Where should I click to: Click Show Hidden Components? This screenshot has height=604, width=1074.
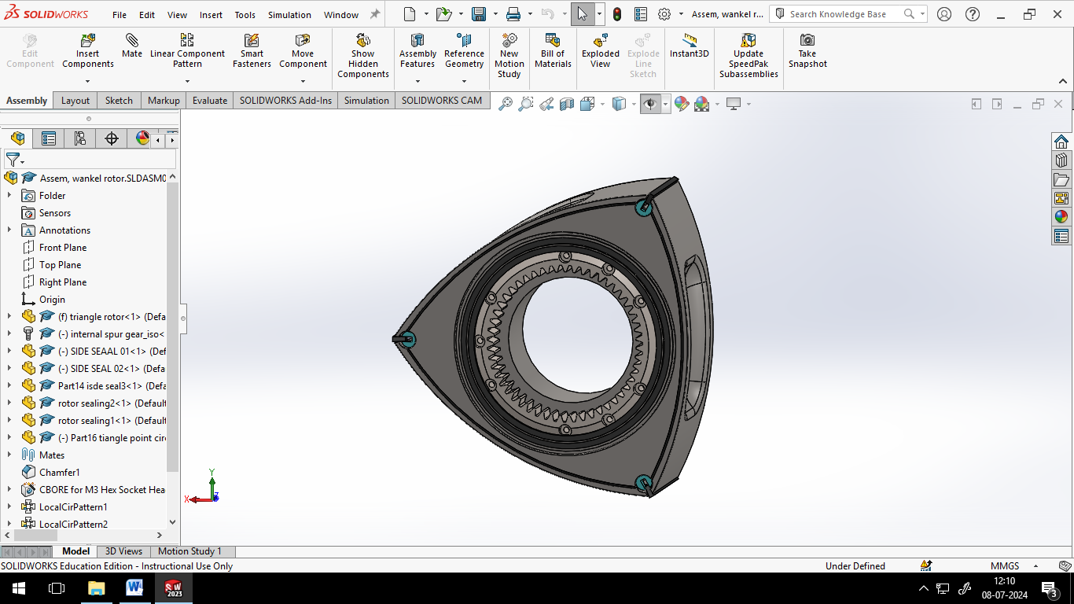[x=363, y=56]
